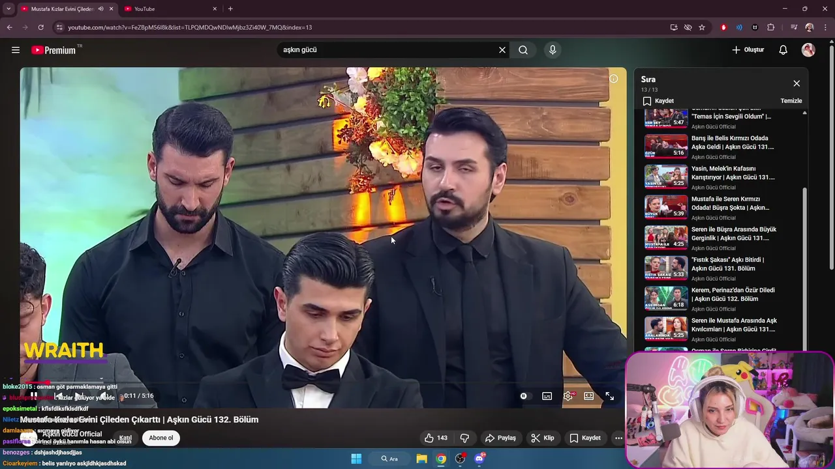Click the search field containing aşkın gücü
This screenshot has width=835, height=469.
pyautogui.click(x=388, y=50)
